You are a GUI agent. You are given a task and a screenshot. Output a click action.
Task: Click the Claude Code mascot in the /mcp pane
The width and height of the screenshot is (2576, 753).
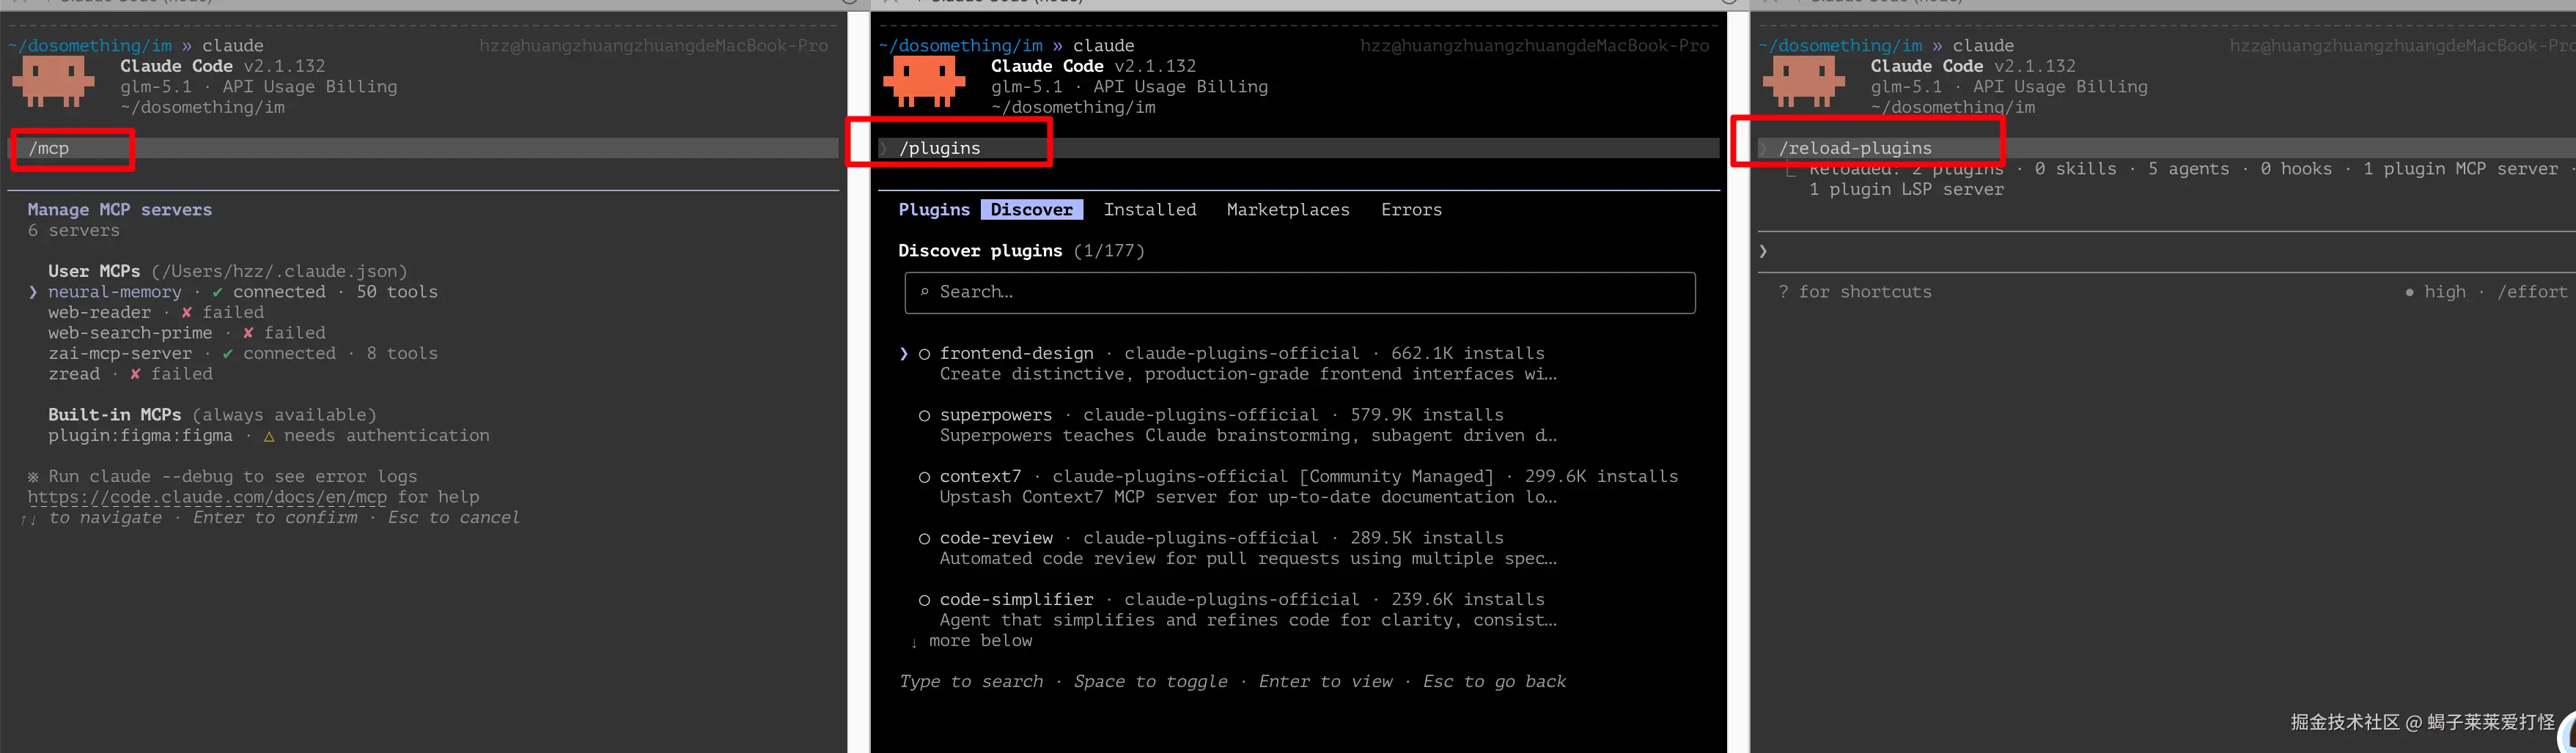(54, 82)
